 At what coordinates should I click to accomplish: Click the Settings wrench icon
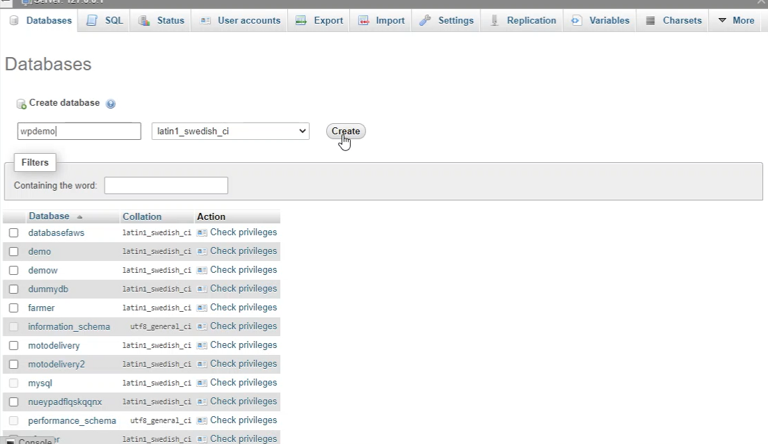tap(425, 21)
